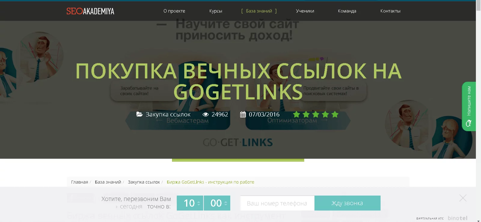Click the Жду звонка button
This screenshot has height=222, width=481.
pyautogui.click(x=348, y=203)
